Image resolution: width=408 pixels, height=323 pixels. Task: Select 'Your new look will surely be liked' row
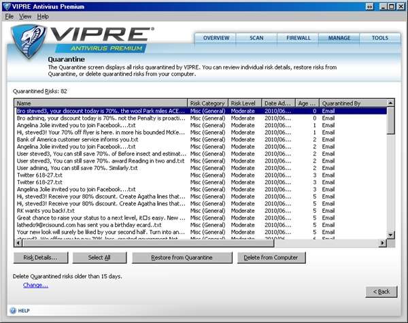201,232
